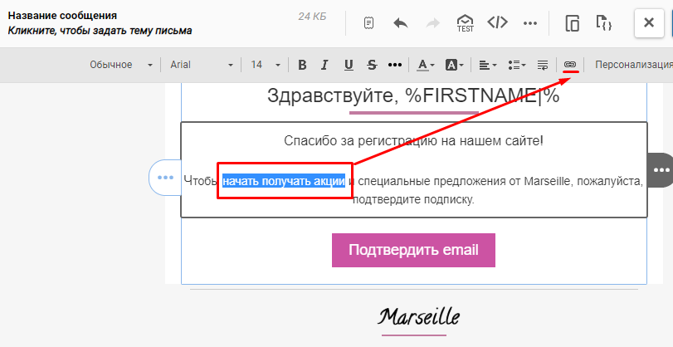673x347 pixels.
Task: Click the selected text начать получать акции
Action: [x=284, y=181]
